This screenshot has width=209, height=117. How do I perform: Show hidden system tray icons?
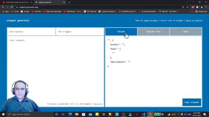tap(179, 114)
